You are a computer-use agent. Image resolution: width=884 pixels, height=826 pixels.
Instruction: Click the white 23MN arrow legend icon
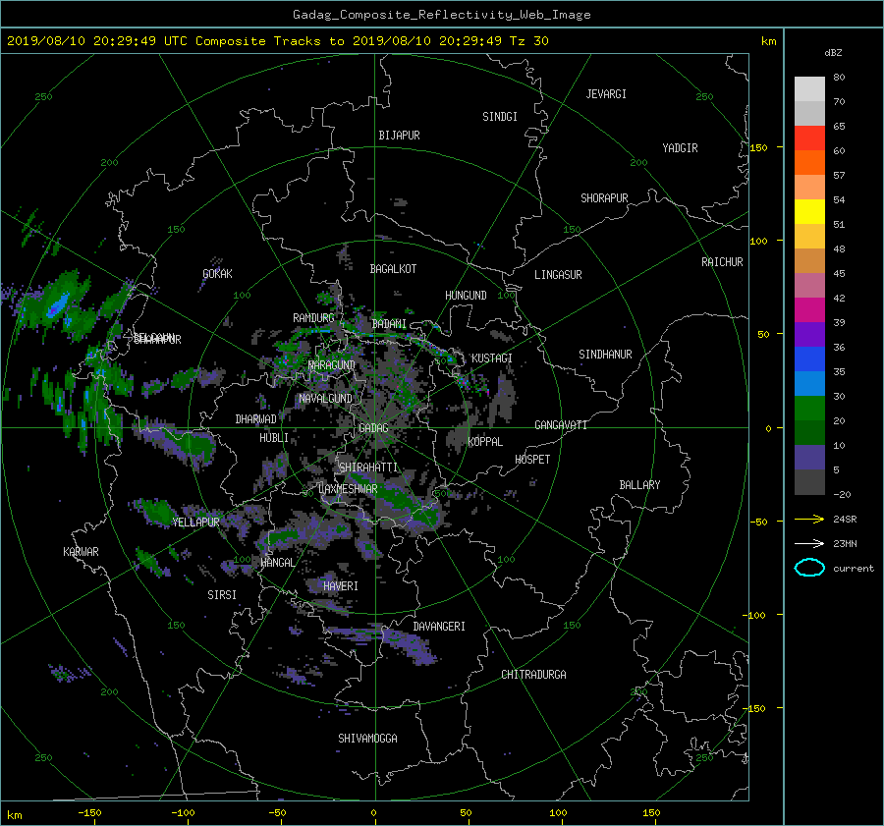tap(809, 544)
